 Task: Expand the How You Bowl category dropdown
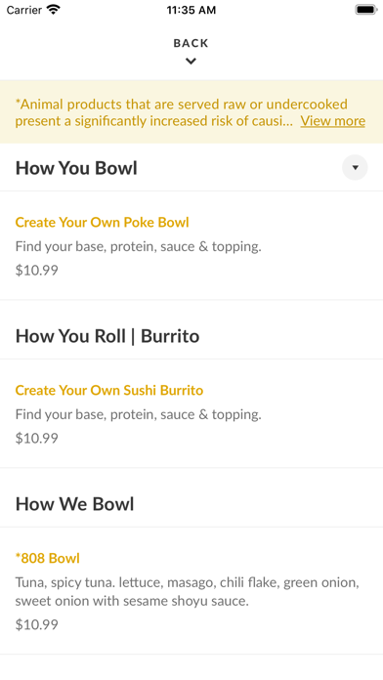pos(355,167)
